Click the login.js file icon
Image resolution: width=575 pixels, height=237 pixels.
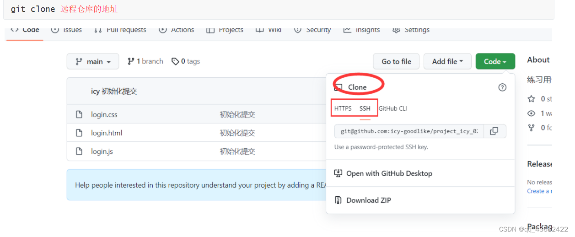coord(79,151)
